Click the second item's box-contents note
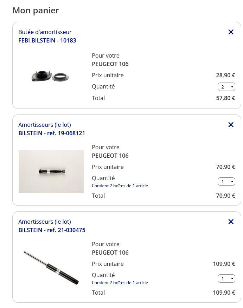 click(x=120, y=186)
